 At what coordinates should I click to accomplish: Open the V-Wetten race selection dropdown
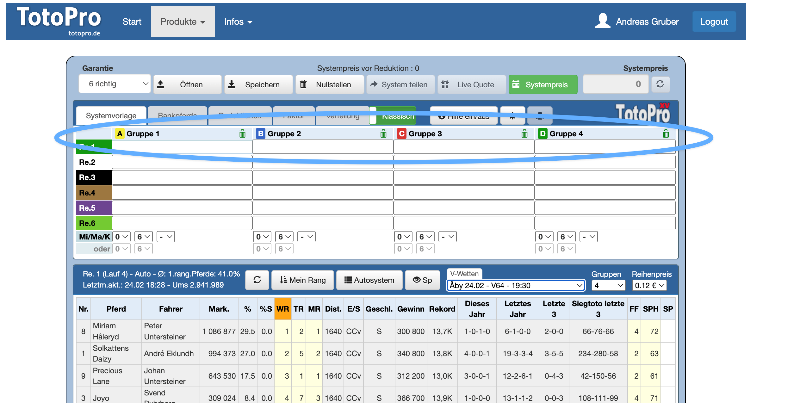pos(516,285)
